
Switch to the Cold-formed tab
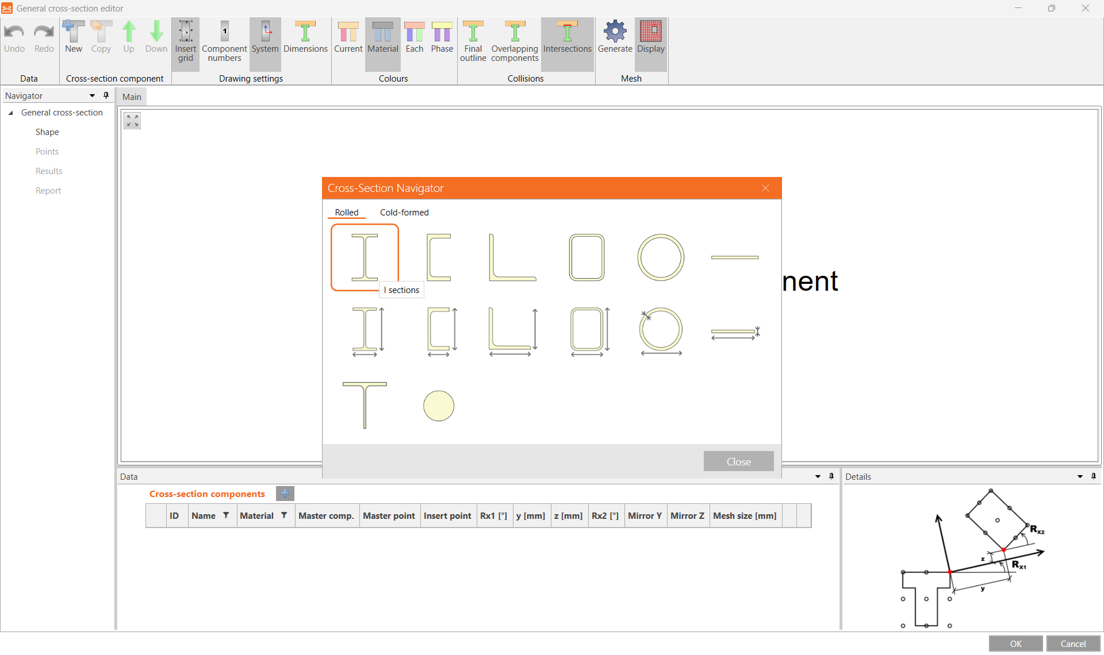coord(404,213)
